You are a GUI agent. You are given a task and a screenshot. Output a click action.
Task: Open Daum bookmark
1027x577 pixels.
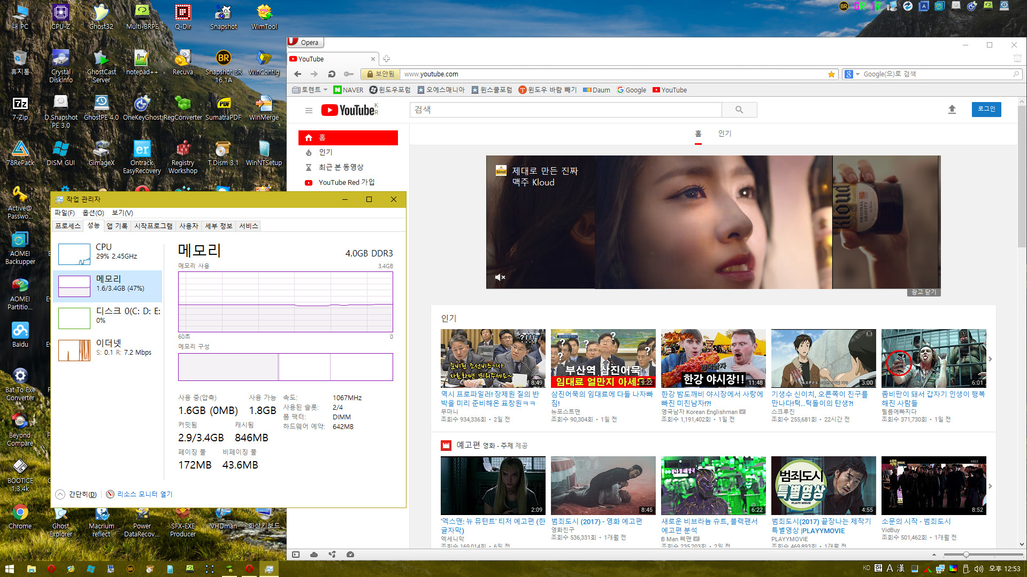coord(596,90)
